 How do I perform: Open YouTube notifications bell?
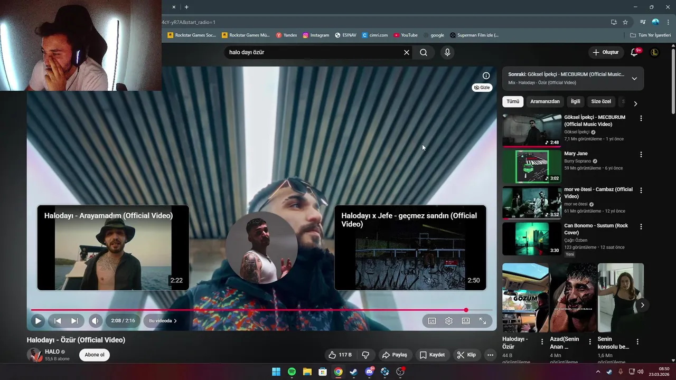click(x=635, y=52)
